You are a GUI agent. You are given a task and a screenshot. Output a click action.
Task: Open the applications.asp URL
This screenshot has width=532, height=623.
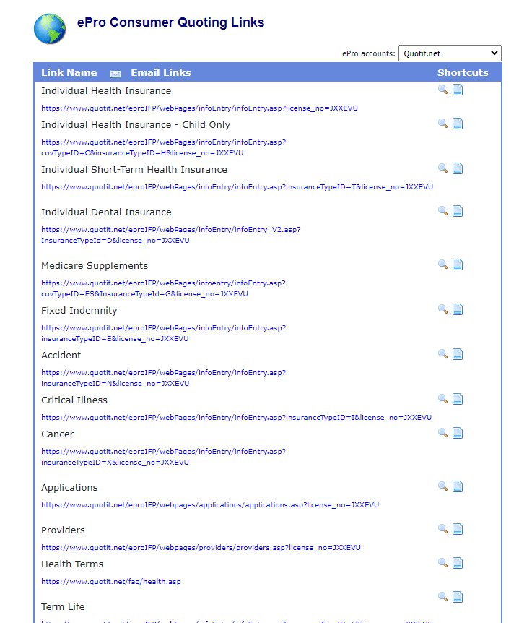click(210, 505)
